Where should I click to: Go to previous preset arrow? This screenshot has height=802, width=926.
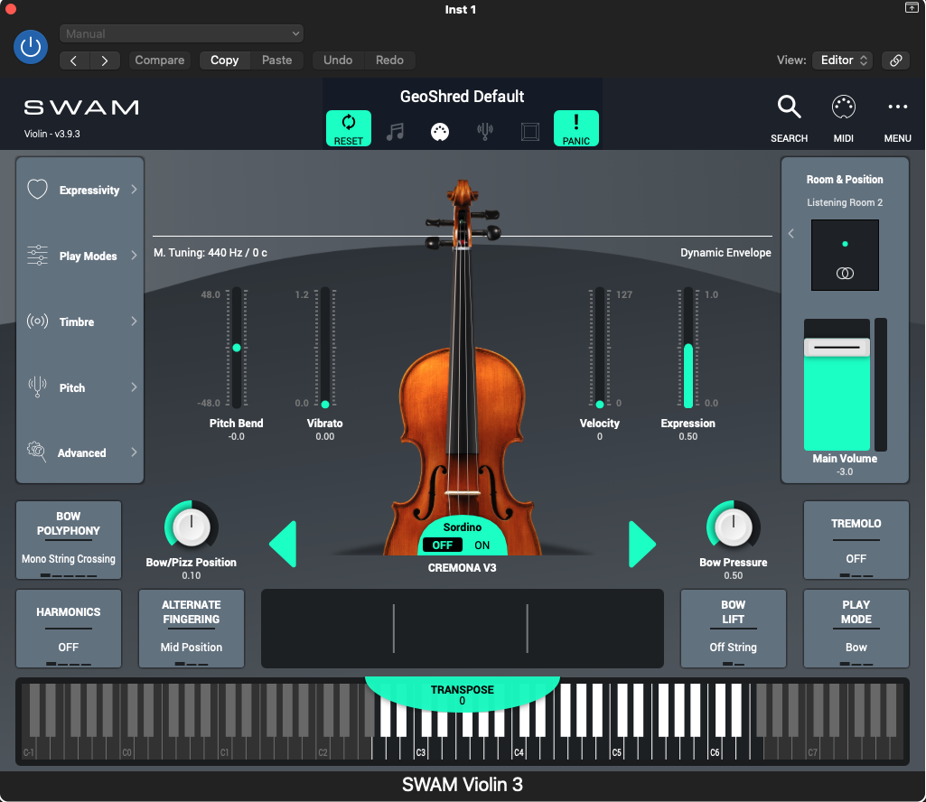[x=74, y=61]
